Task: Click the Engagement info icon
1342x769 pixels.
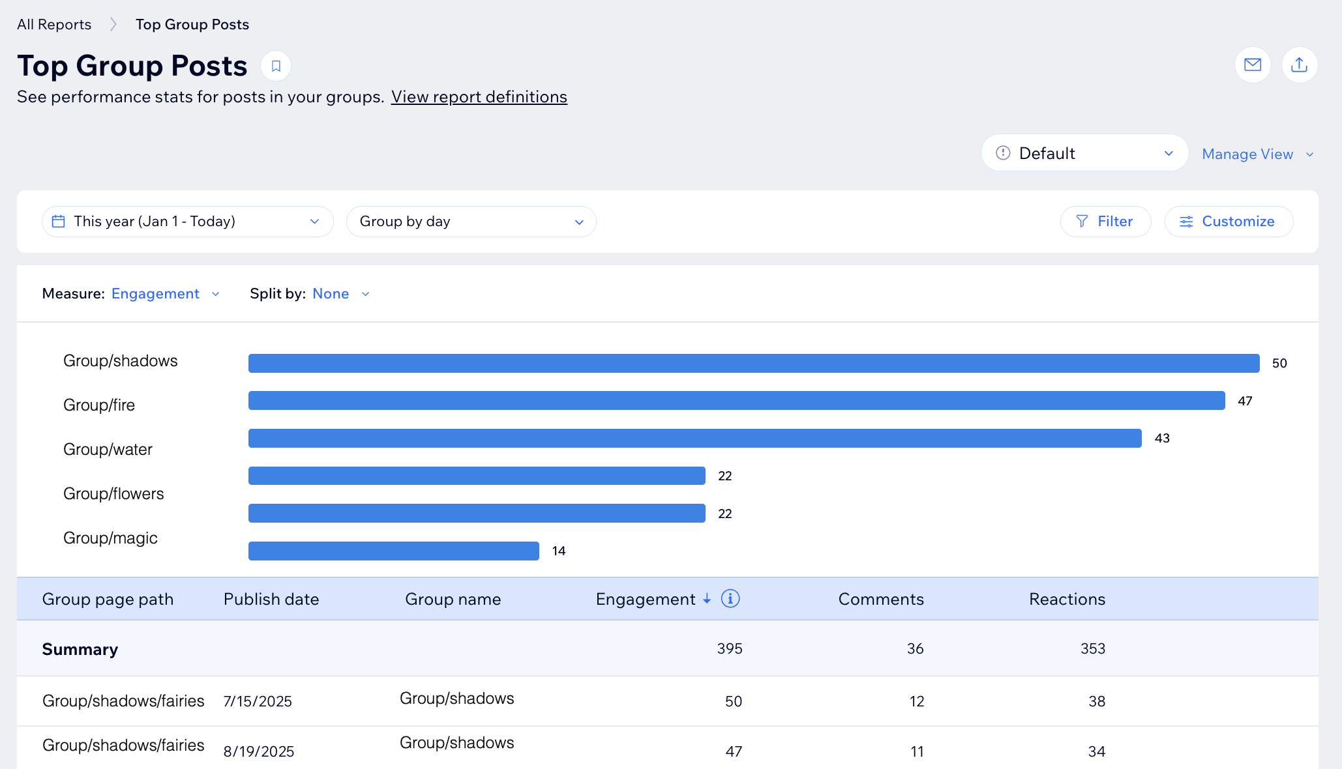Action: (x=730, y=598)
